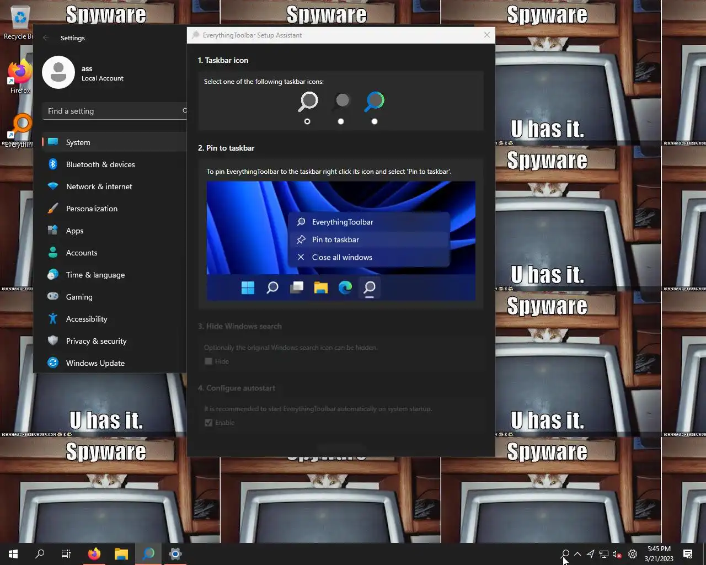This screenshot has height=565, width=706.
Task: Click the System monitor icon in Settings
Action: [53, 142]
